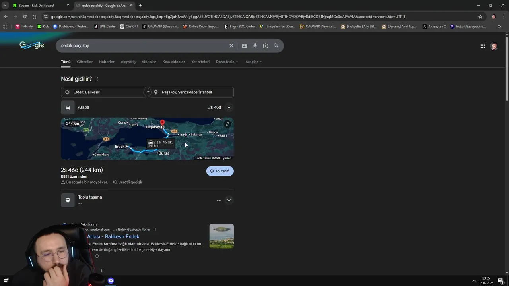Open the Şartlar link on the map
Viewport: 509px width, 286px height.
(x=227, y=158)
